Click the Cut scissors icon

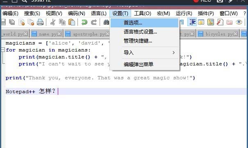(x=52, y=22)
